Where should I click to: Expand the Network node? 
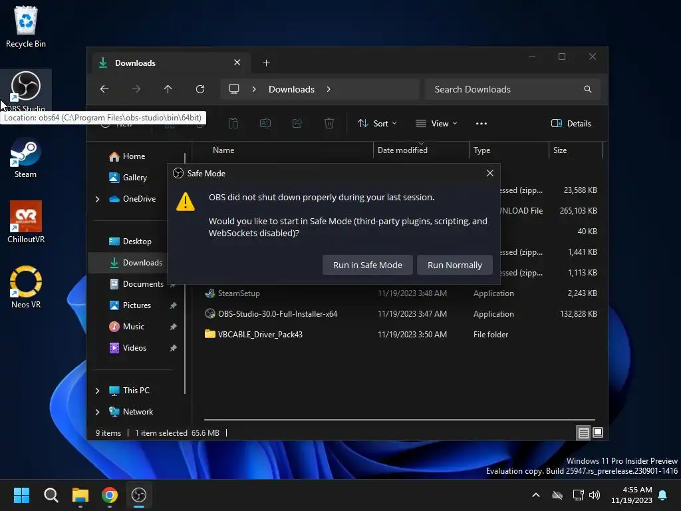97,412
